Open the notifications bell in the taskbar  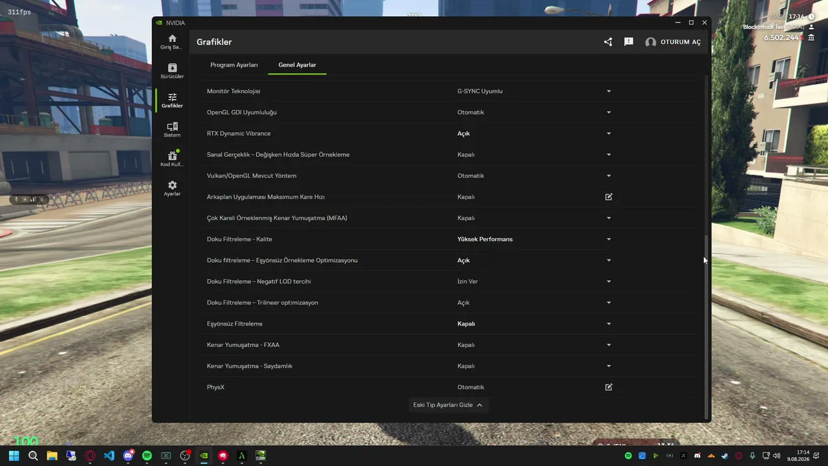(818, 456)
